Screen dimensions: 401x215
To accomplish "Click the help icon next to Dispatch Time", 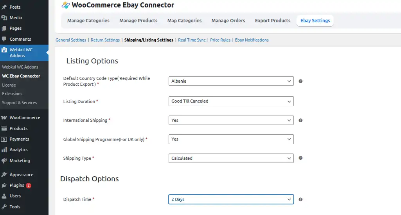I will 300,199.
